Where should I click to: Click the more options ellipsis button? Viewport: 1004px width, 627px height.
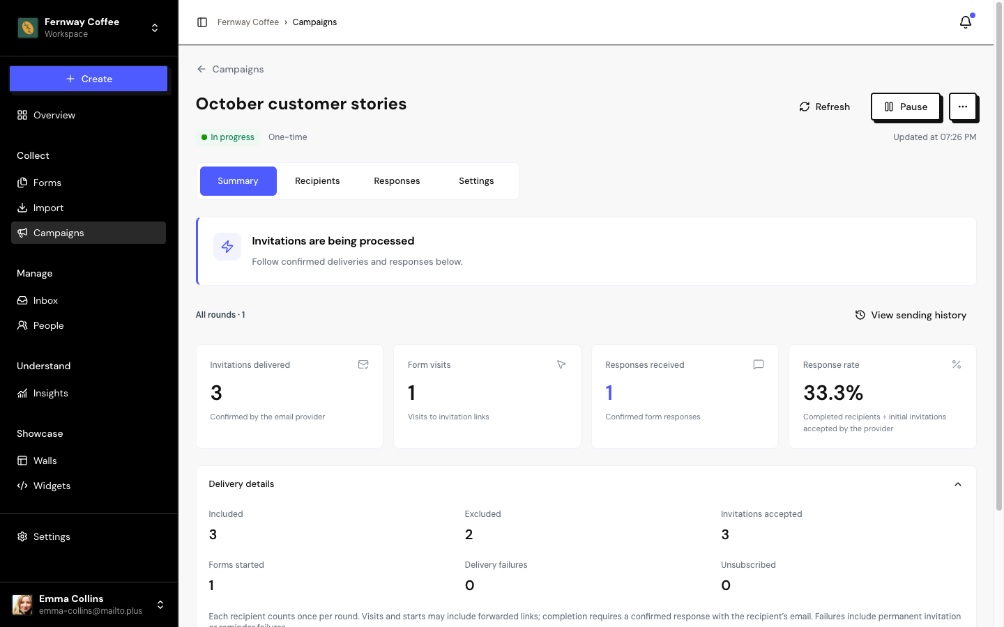(x=962, y=107)
